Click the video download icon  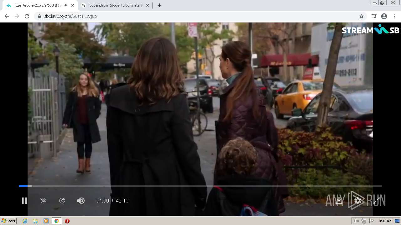pyautogui.click(x=339, y=201)
